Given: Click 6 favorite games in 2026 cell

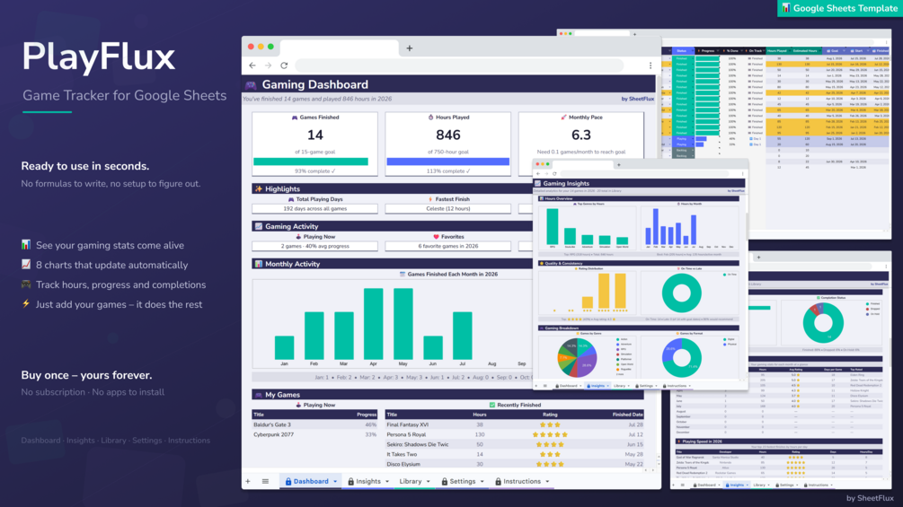Looking at the screenshot, I should click(448, 246).
